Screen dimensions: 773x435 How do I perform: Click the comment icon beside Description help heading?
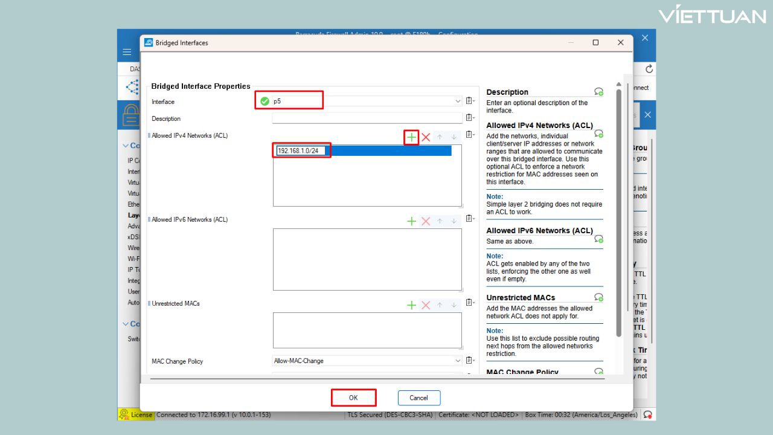point(598,92)
